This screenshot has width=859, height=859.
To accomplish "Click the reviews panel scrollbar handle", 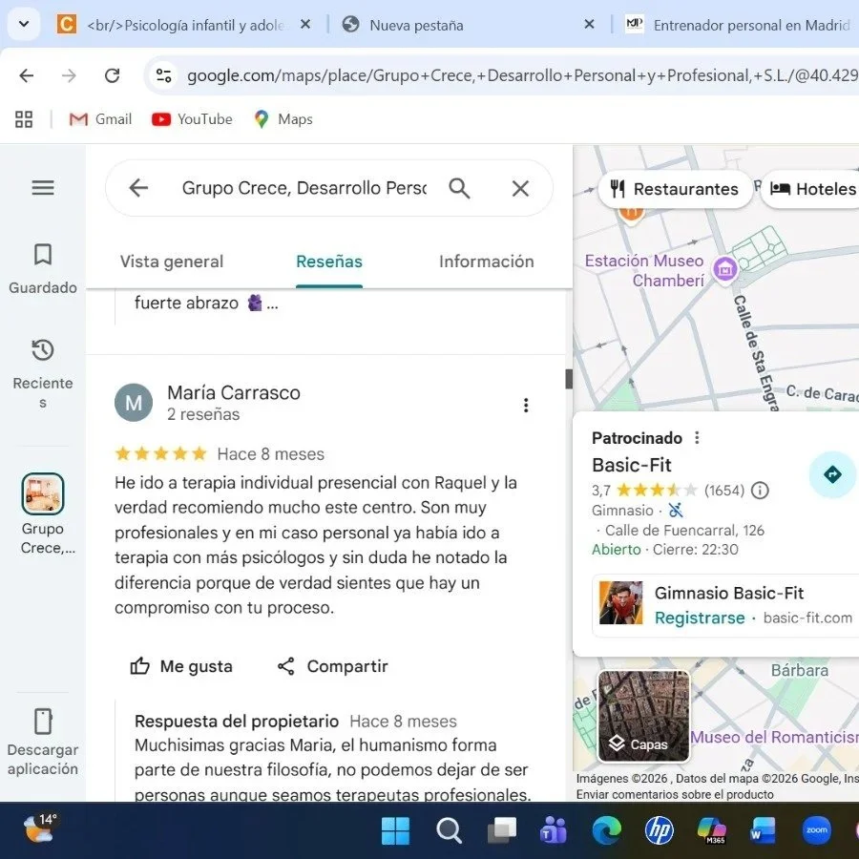I will pos(569,379).
